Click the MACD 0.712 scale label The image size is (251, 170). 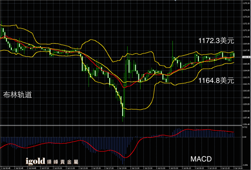tap(245, 127)
